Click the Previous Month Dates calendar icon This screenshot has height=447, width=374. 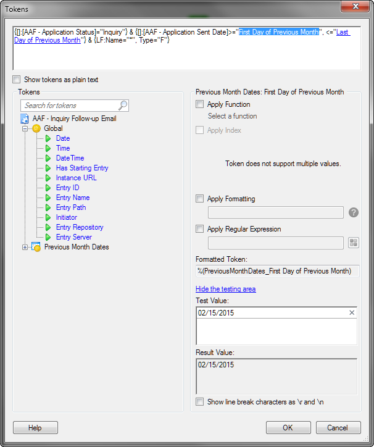[36, 247]
